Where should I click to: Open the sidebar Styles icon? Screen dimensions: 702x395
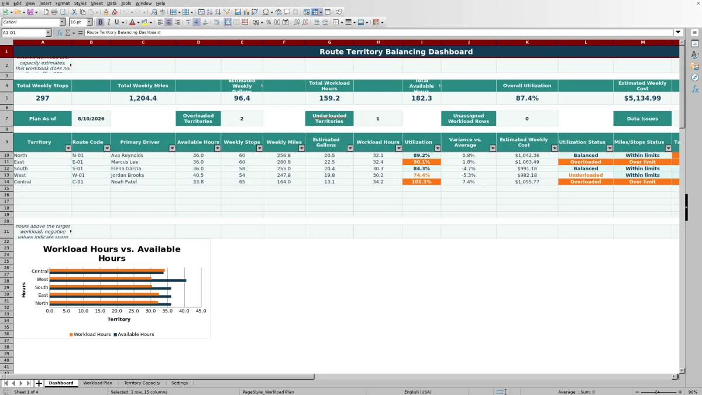tap(695, 54)
